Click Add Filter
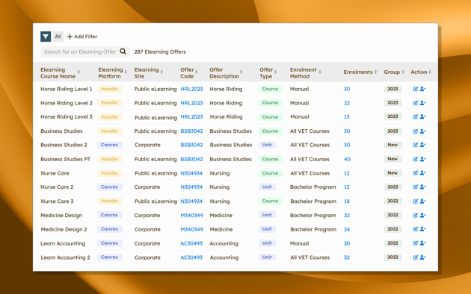This screenshot has height=294, width=471. click(82, 37)
